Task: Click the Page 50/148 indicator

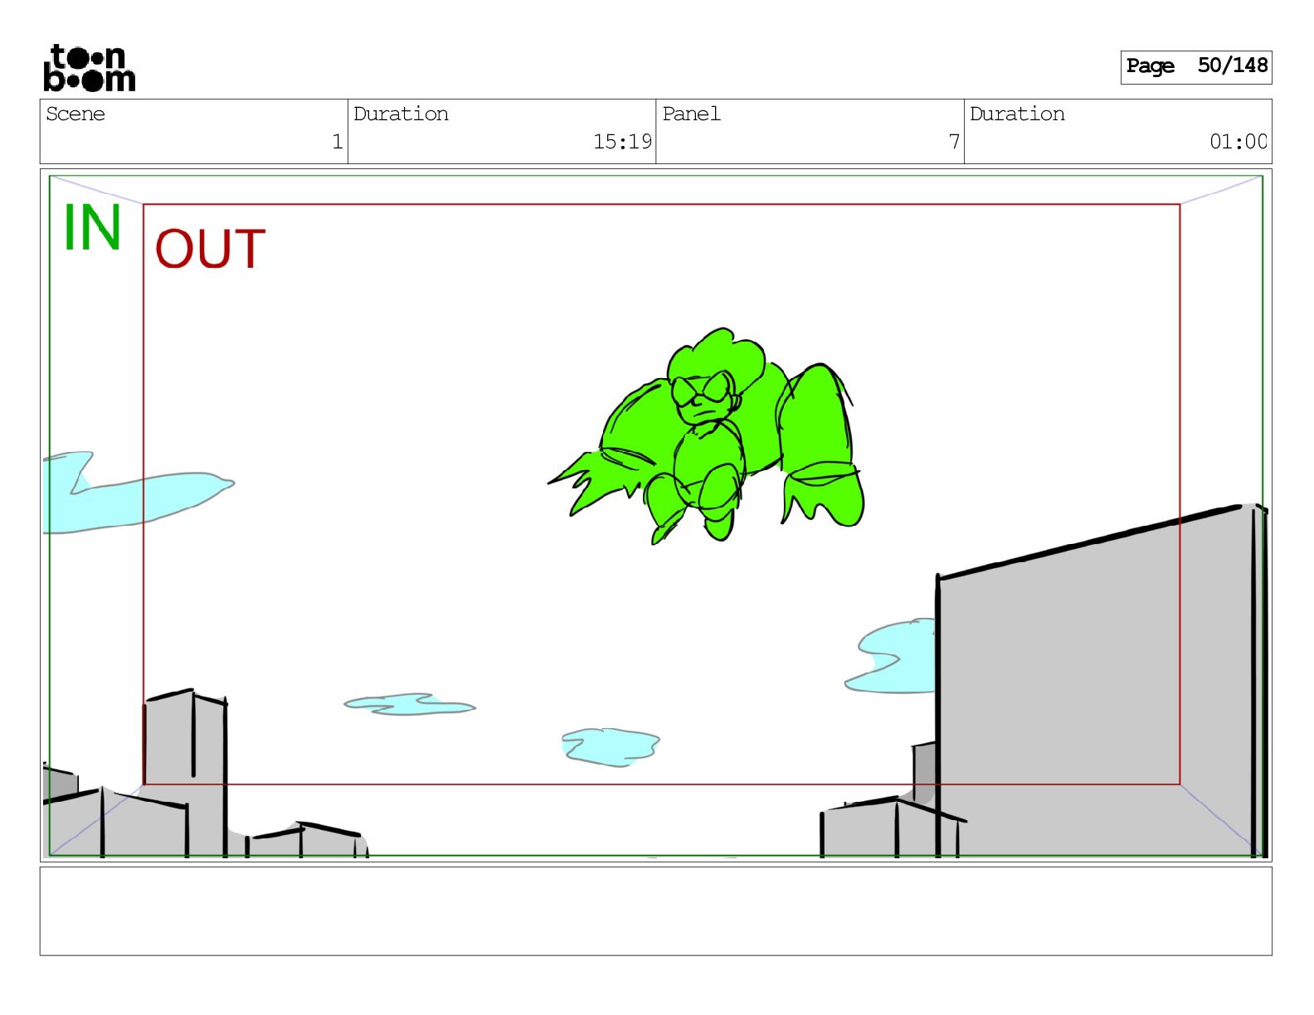Action: click(x=1195, y=66)
